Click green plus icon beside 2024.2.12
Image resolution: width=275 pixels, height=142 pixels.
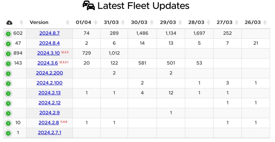click(x=8, y=103)
